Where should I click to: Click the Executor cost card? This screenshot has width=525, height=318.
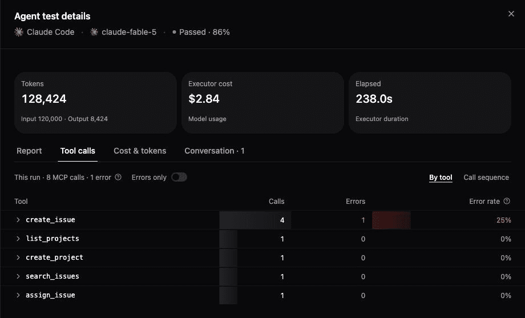click(x=262, y=103)
